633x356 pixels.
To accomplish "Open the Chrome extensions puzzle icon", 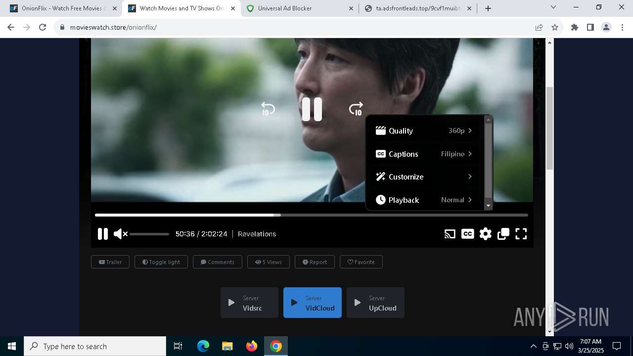I will (575, 27).
